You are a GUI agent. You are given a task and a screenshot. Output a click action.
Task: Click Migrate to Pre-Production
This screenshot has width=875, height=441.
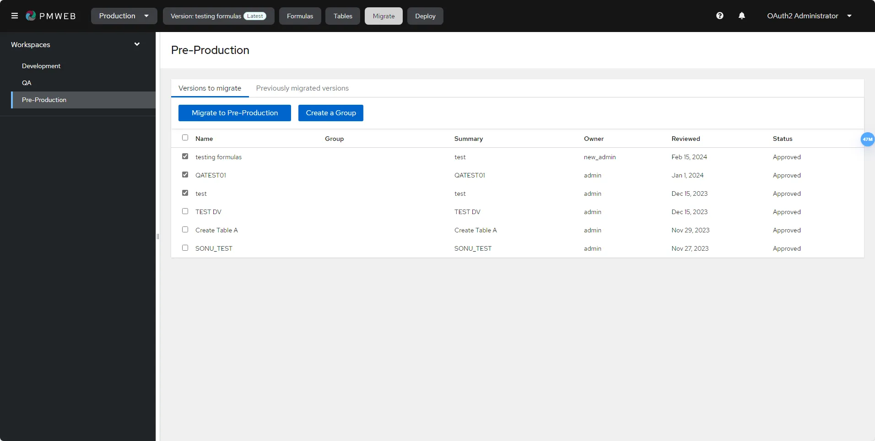[235, 113]
